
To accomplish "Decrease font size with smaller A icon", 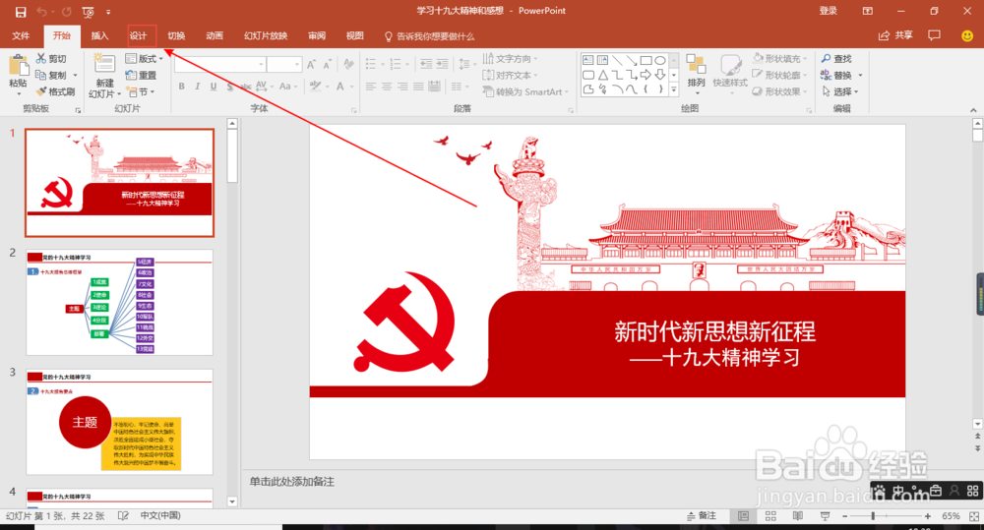I will click(x=328, y=64).
